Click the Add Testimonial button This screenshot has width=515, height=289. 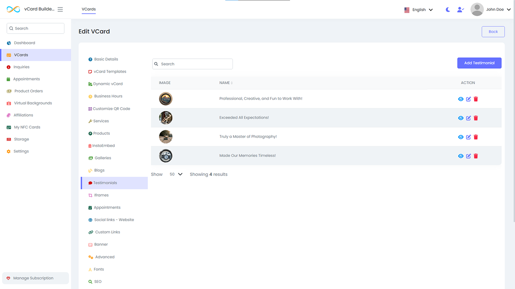tap(479, 63)
